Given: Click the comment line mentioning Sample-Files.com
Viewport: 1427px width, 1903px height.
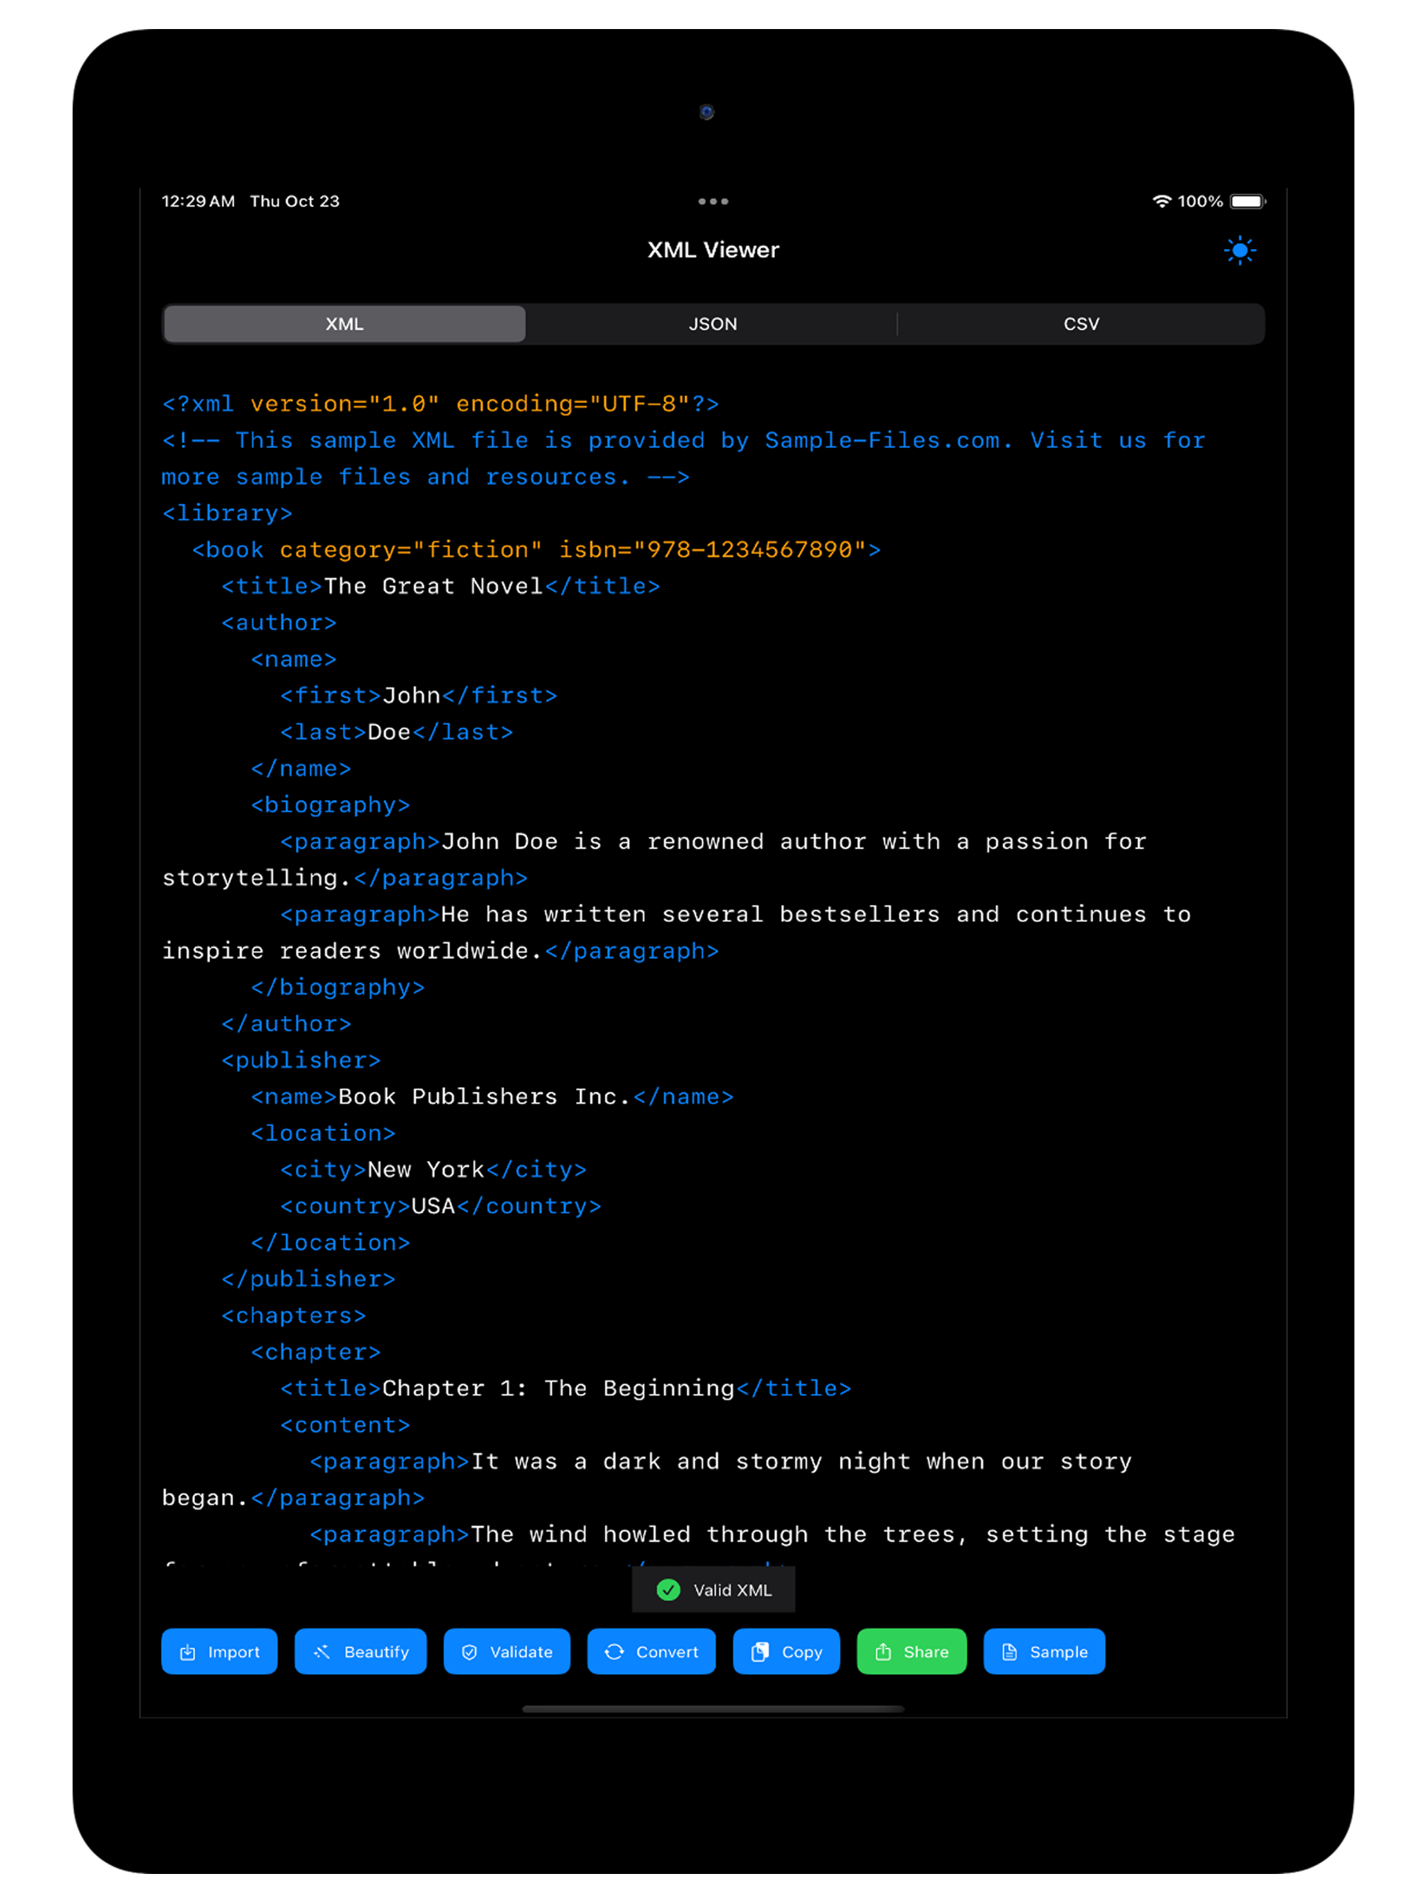Looking at the screenshot, I should (684, 458).
